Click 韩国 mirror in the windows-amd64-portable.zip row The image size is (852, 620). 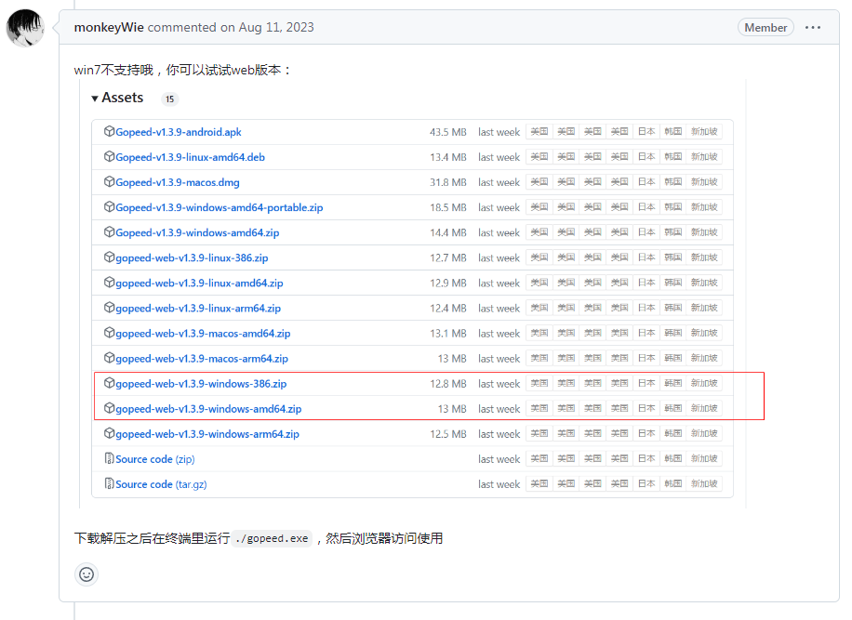672,207
